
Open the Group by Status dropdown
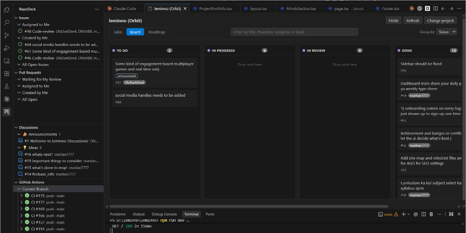coord(446,32)
